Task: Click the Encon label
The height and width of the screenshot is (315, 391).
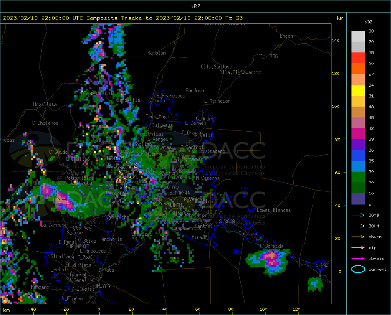Action: [x=286, y=36]
